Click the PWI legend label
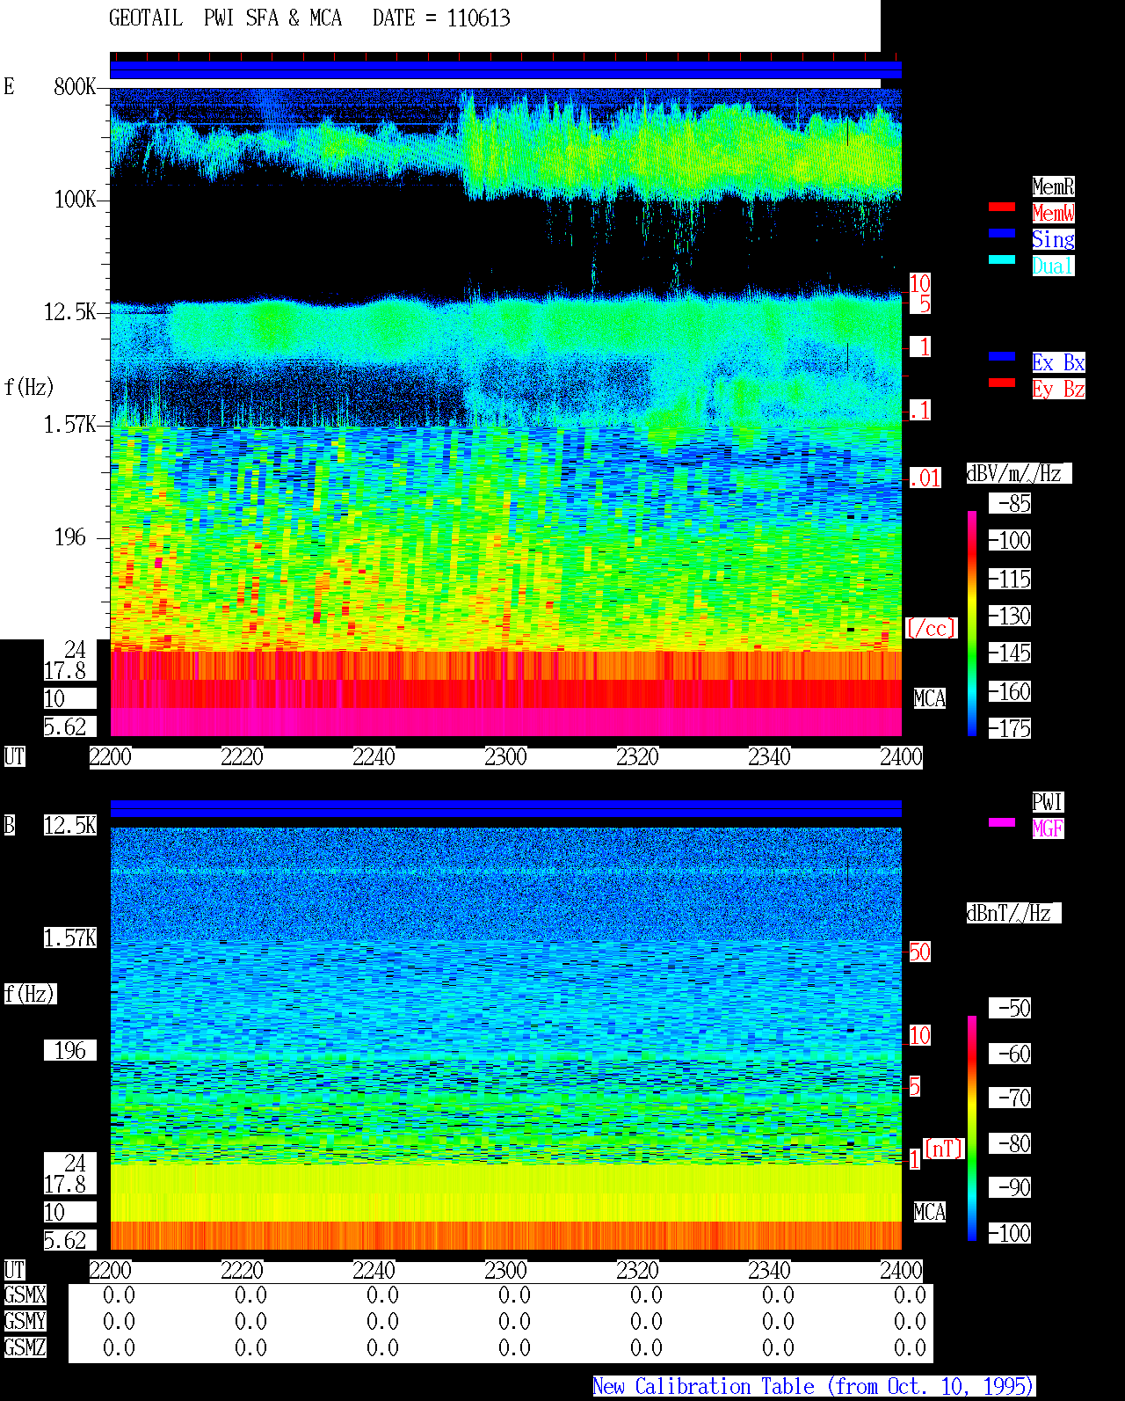This screenshot has height=1401, width=1125. coord(1048,802)
